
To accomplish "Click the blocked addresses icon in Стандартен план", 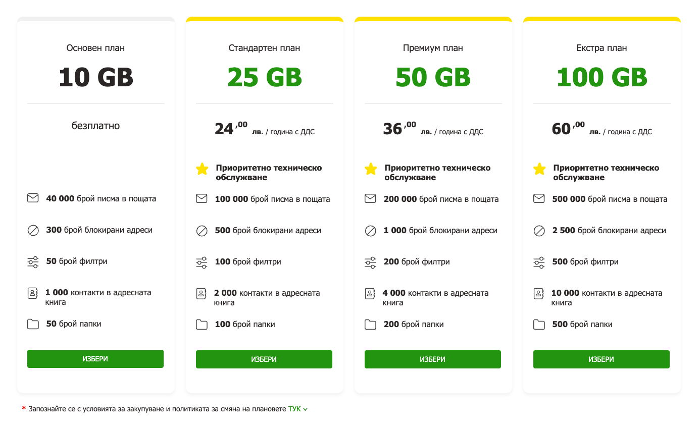I will click(202, 231).
